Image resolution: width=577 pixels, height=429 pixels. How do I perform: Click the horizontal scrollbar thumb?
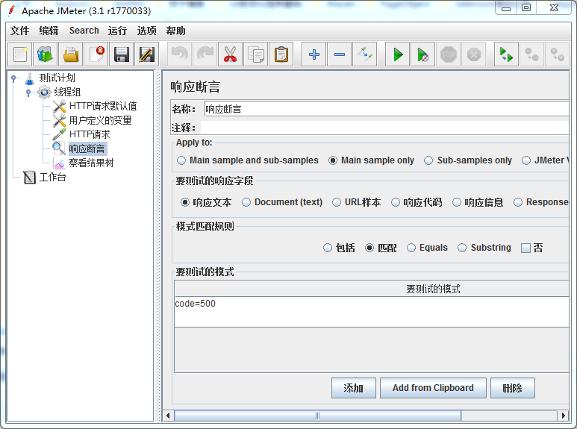317,416
